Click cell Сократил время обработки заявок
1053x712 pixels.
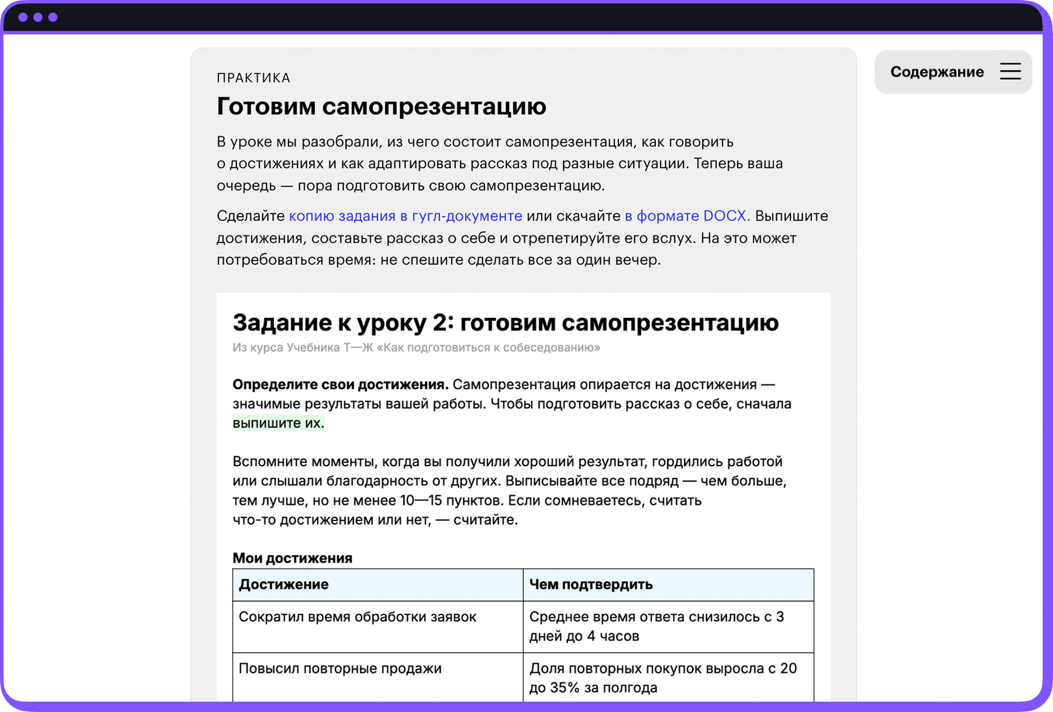coord(378,626)
